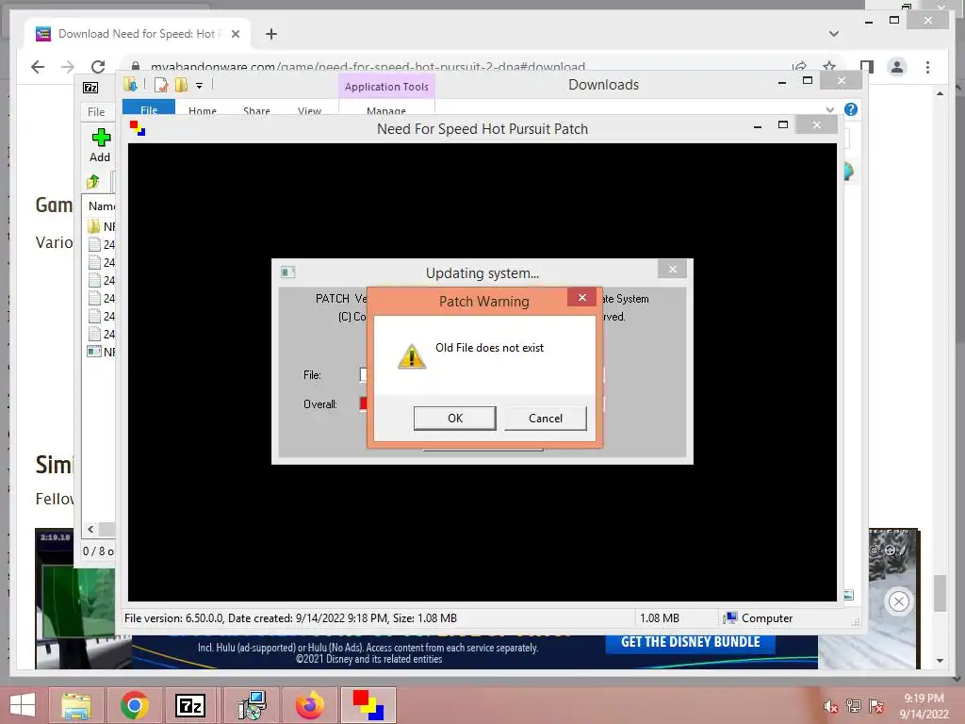Reload the Chrome page

(98, 67)
